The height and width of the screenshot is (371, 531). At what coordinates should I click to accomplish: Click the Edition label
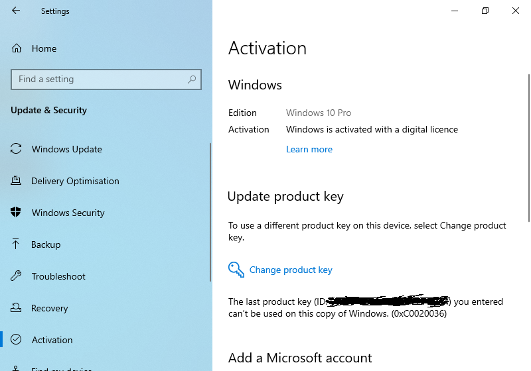pos(242,113)
